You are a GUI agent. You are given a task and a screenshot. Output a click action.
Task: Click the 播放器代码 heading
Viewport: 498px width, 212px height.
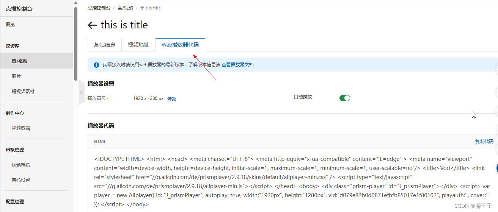coord(101,126)
